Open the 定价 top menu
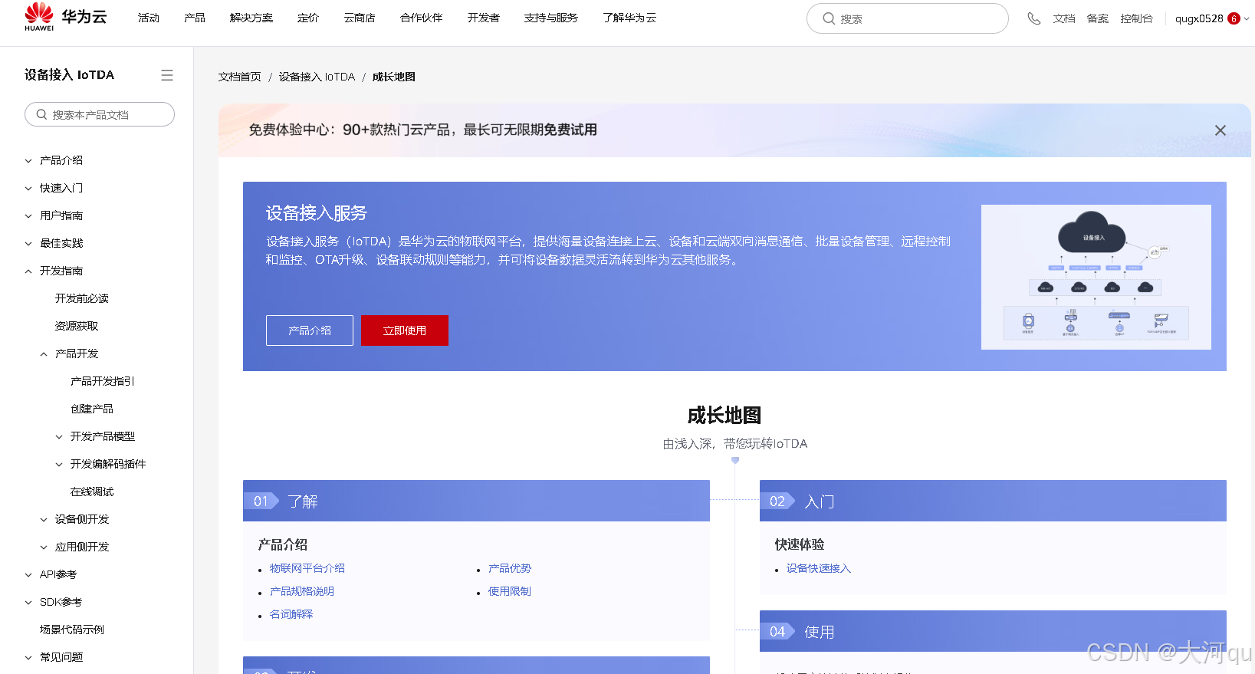This screenshot has height=674, width=1255. (x=308, y=18)
